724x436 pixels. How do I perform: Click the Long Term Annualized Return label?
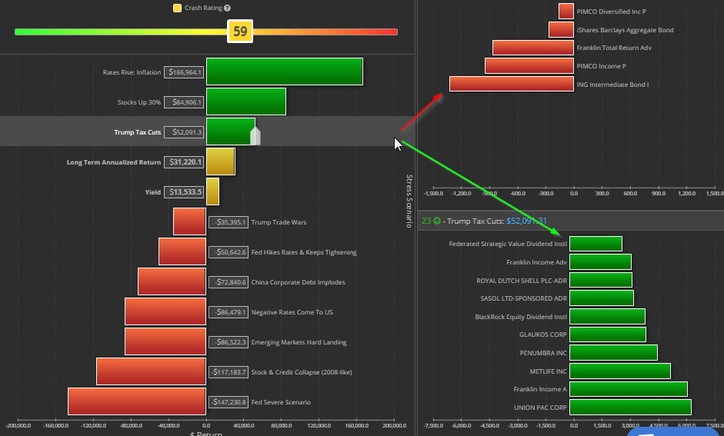click(x=114, y=162)
